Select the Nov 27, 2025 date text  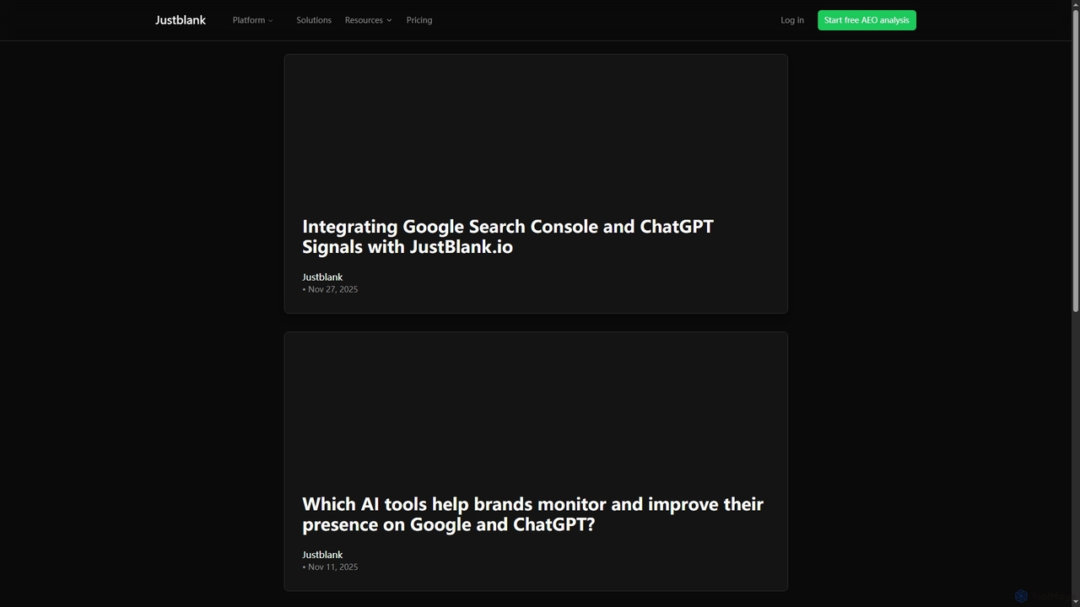tap(332, 289)
